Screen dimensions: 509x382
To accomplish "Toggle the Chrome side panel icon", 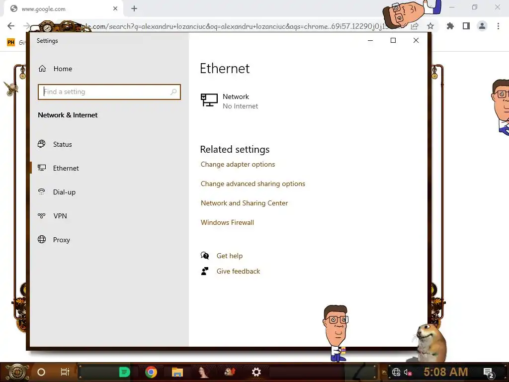I will (466, 26).
